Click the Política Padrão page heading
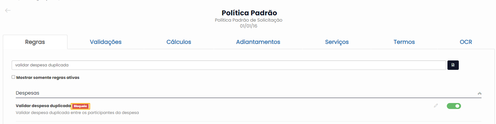 pos(249,13)
